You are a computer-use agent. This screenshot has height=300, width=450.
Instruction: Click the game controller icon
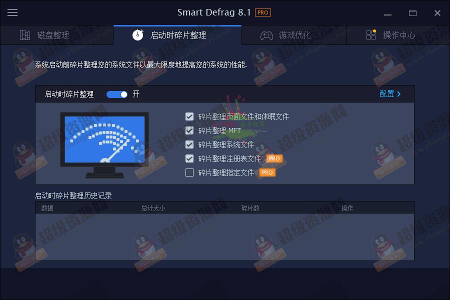click(x=266, y=35)
